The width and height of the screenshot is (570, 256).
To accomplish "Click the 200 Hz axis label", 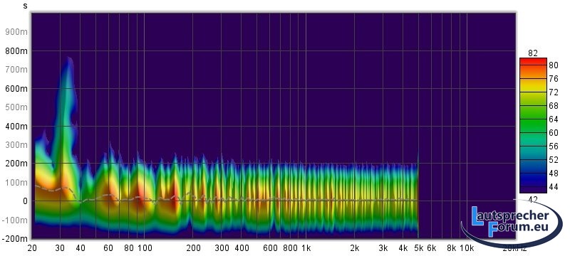I will (x=193, y=248).
